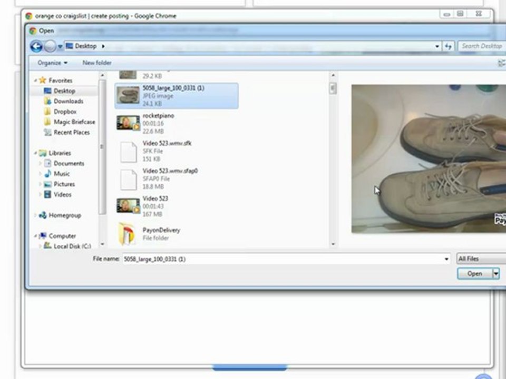506x379 pixels.
Task: Open Magic Briefcase folder in Favorites
Action: tap(70, 122)
